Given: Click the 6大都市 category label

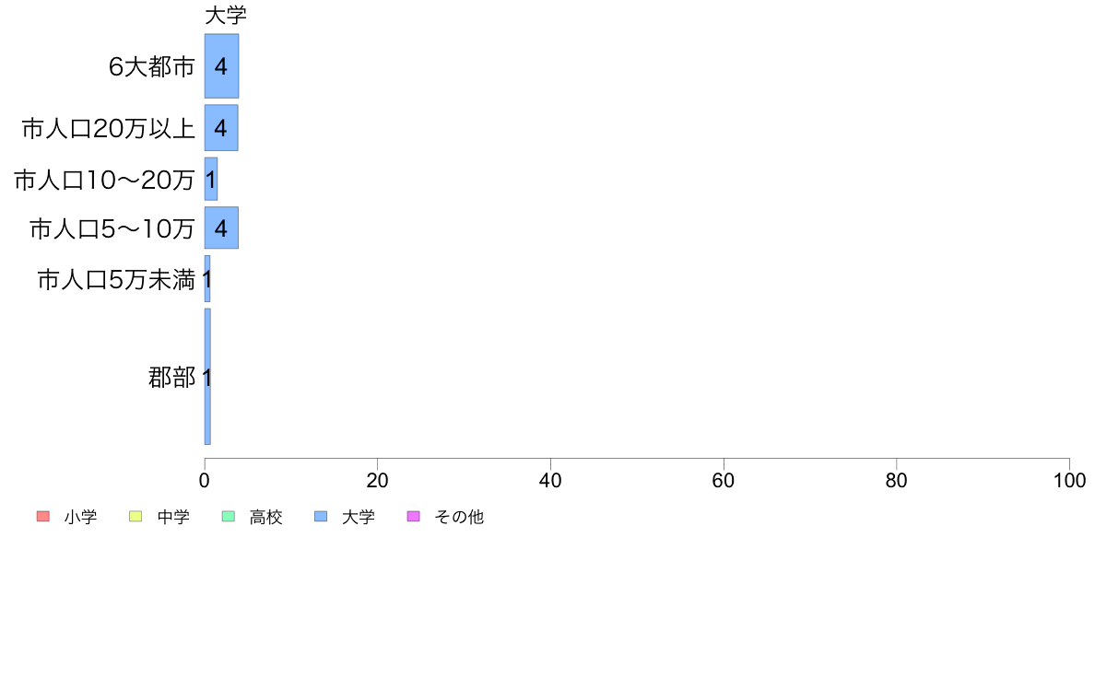Looking at the screenshot, I should (151, 66).
